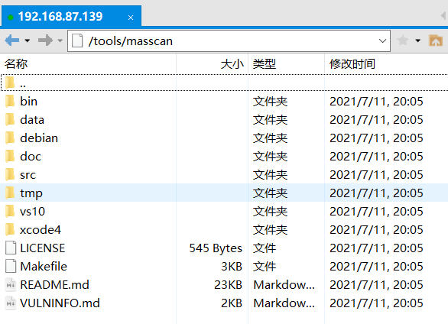The width and height of the screenshot is (448, 324).
Task: Open the back history dropdown arrow
Action: pyautogui.click(x=28, y=40)
